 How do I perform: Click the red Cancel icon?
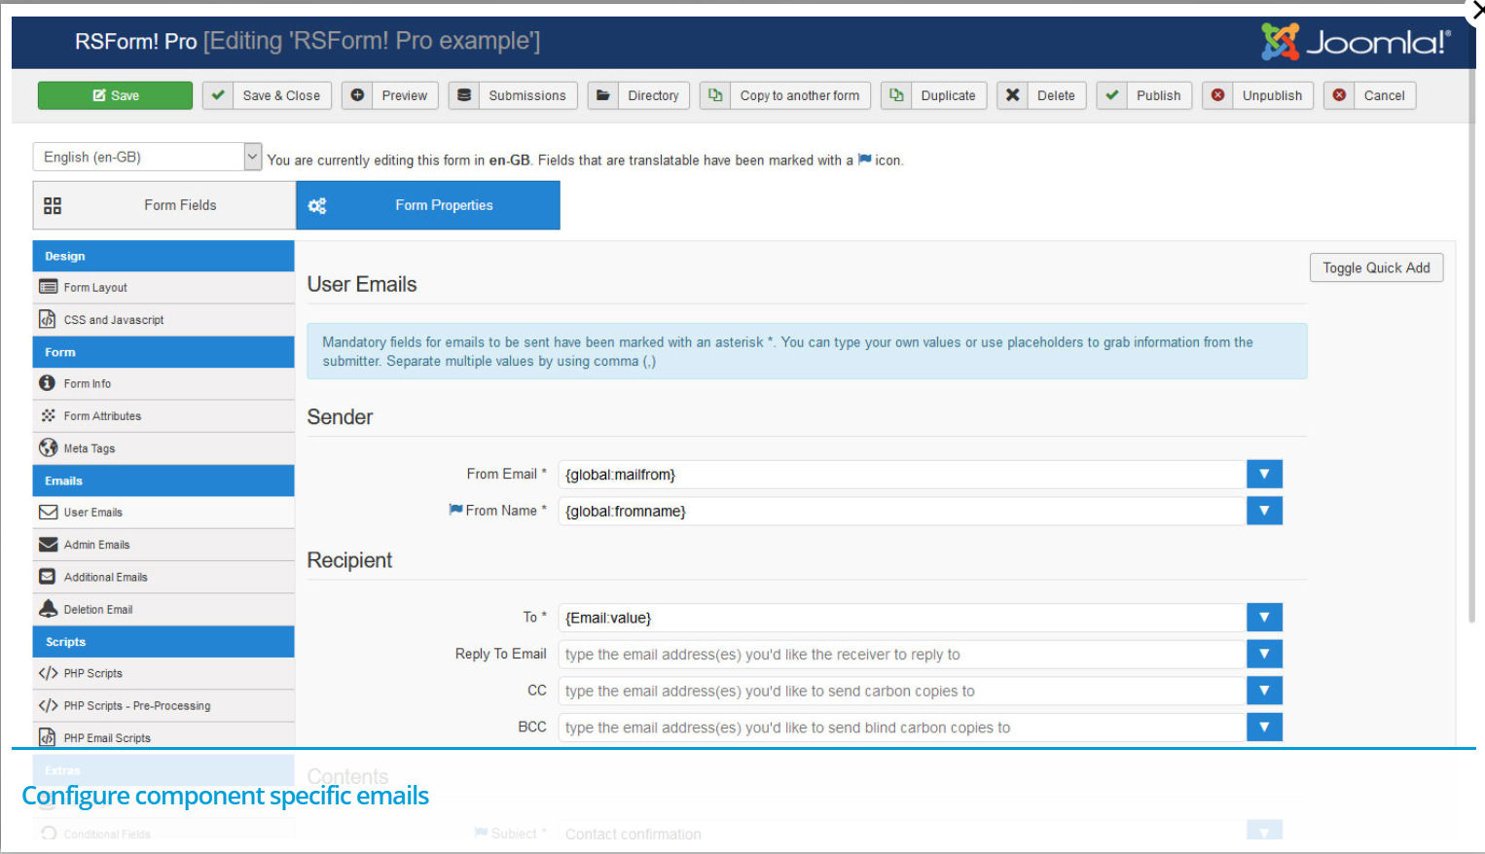1339,95
